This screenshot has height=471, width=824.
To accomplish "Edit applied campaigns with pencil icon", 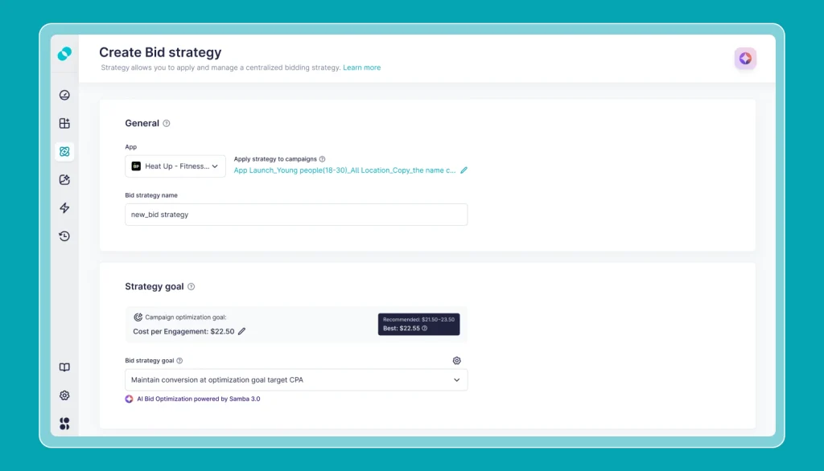I will coord(463,170).
